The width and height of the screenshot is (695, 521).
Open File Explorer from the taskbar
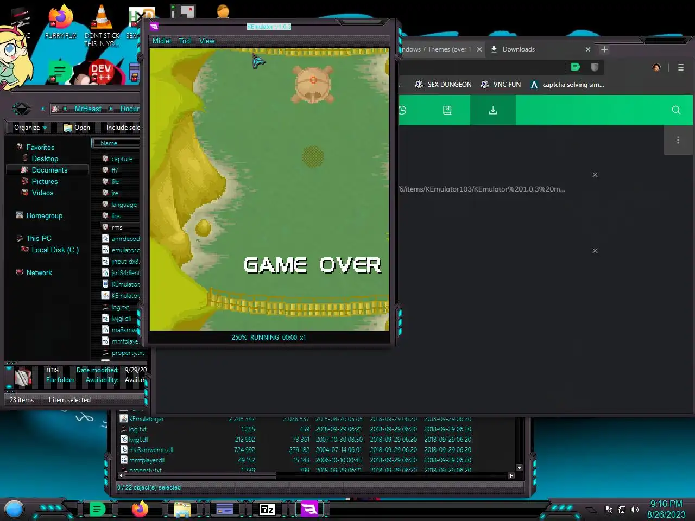coord(182,510)
